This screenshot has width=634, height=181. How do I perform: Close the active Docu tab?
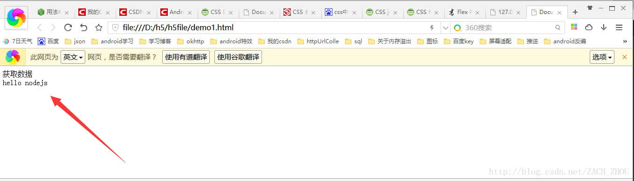[559, 13]
